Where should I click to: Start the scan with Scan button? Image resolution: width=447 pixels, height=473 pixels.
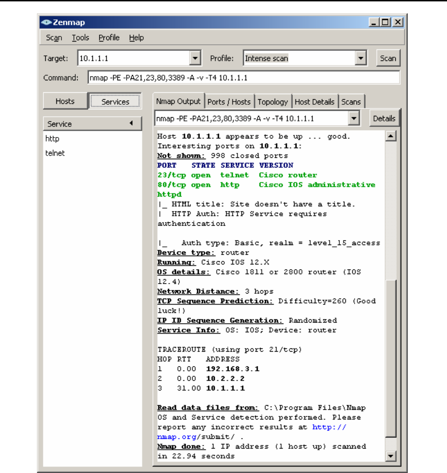pos(388,58)
